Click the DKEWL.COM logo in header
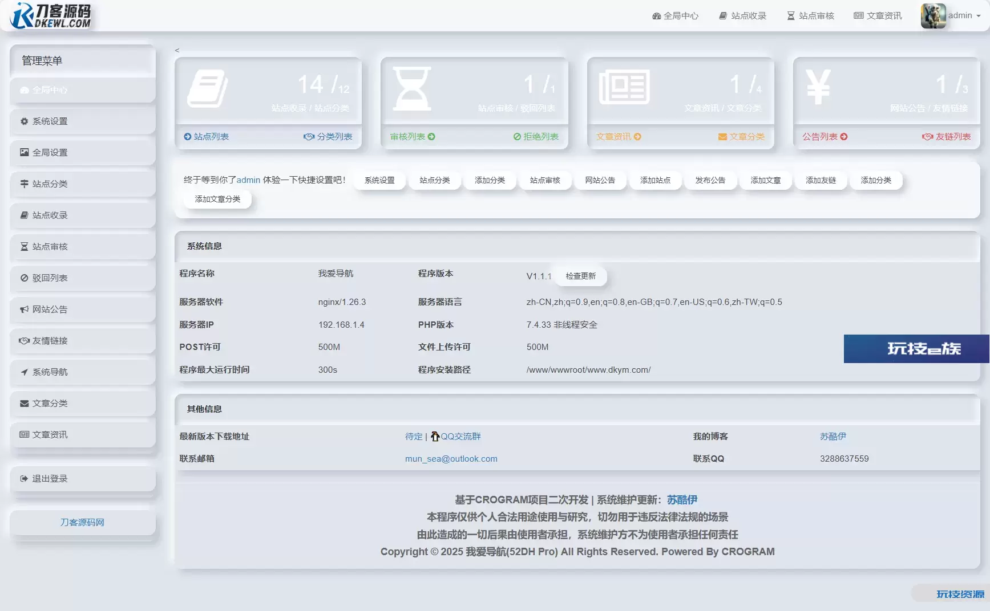The width and height of the screenshot is (990, 611). point(51,15)
